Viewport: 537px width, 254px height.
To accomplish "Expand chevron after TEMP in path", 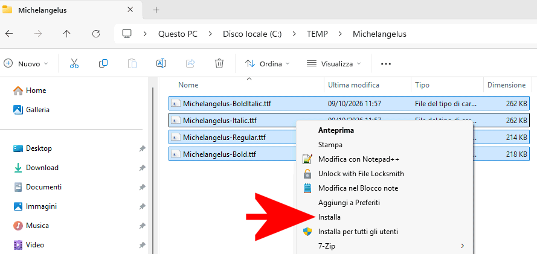I will tap(340, 34).
